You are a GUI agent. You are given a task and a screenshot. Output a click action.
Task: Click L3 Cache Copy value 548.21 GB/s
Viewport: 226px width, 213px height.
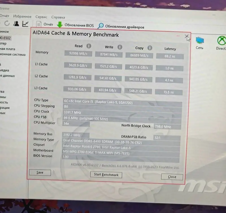(138, 91)
